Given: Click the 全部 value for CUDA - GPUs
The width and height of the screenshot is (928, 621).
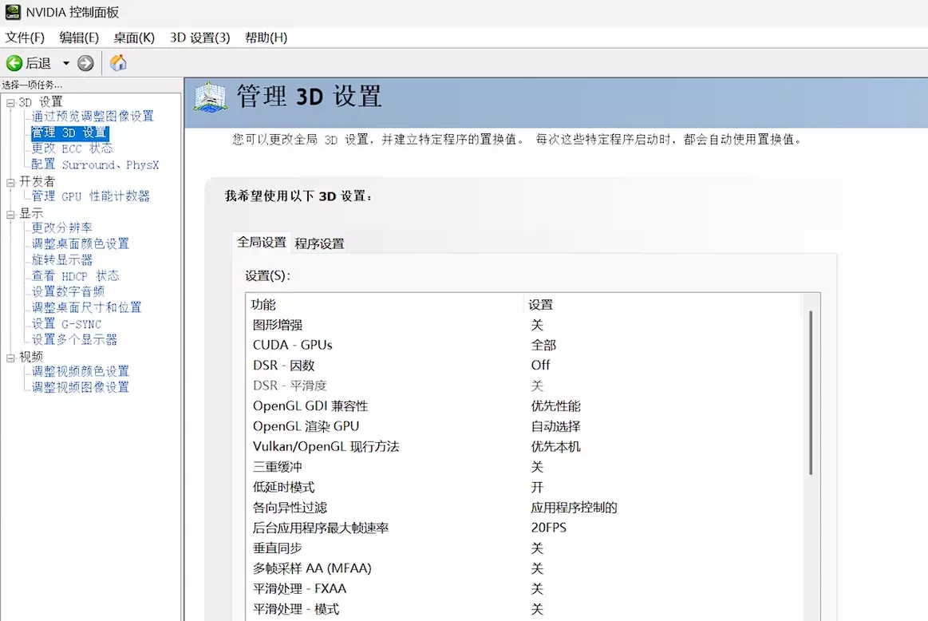Looking at the screenshot, I should [543, 345].
